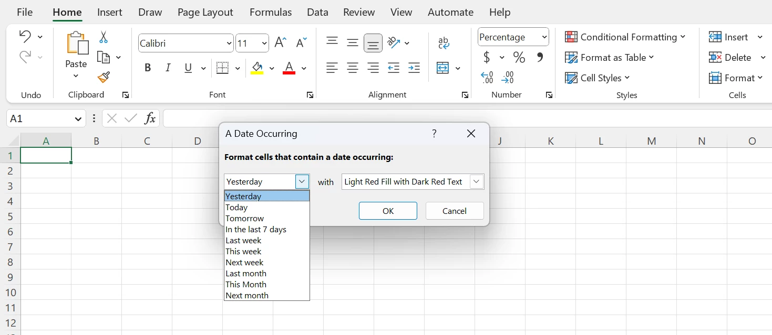Open the Page Layout tab

point(205,12)
